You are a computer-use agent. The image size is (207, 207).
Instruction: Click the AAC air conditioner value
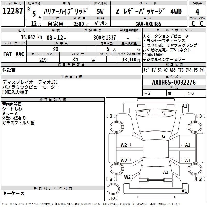[20, 54]
